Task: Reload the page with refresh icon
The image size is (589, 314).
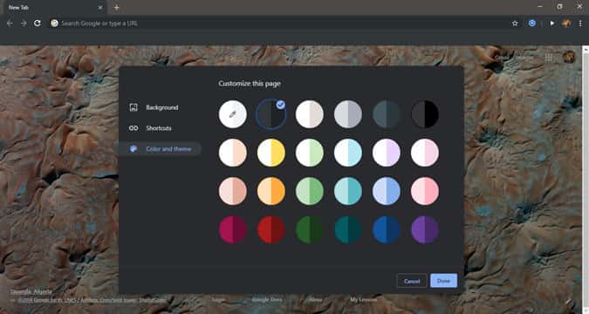Action: pyautogui.click(x=38, y=24)
